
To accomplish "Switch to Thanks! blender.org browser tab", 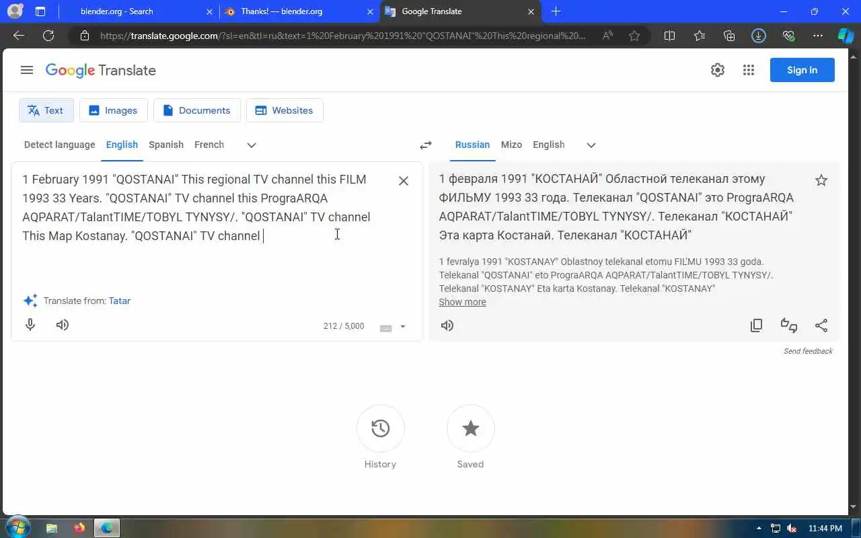I will coord(299,11).
